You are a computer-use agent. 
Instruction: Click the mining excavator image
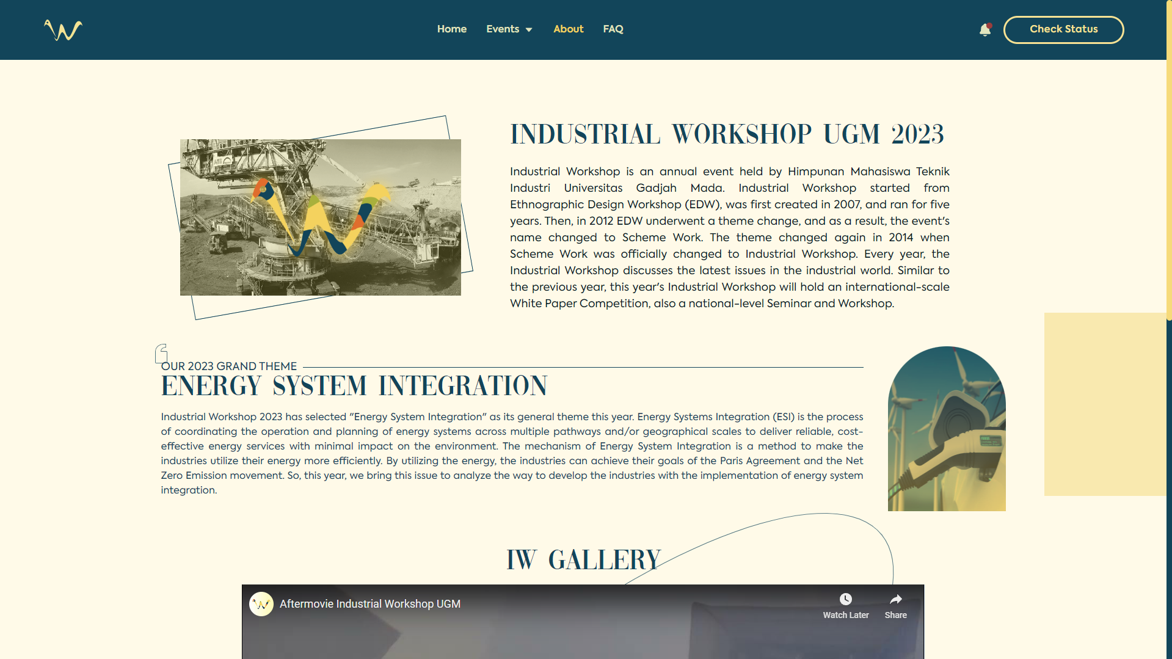tap(320, 217)
